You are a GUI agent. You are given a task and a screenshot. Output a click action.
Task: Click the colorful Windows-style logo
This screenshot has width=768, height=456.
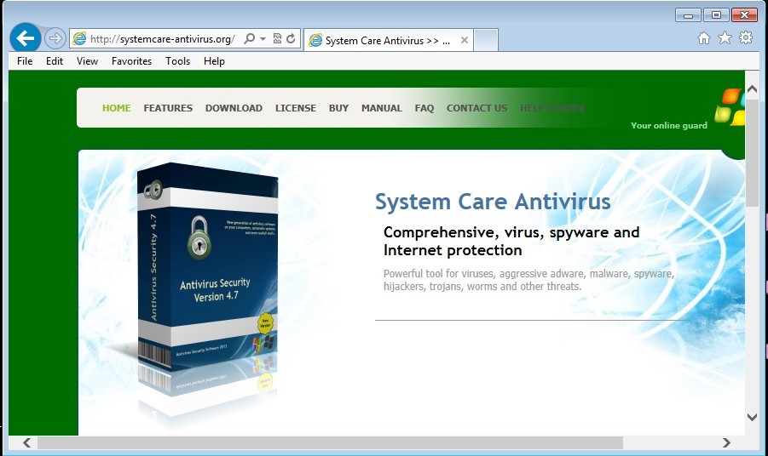730,106
